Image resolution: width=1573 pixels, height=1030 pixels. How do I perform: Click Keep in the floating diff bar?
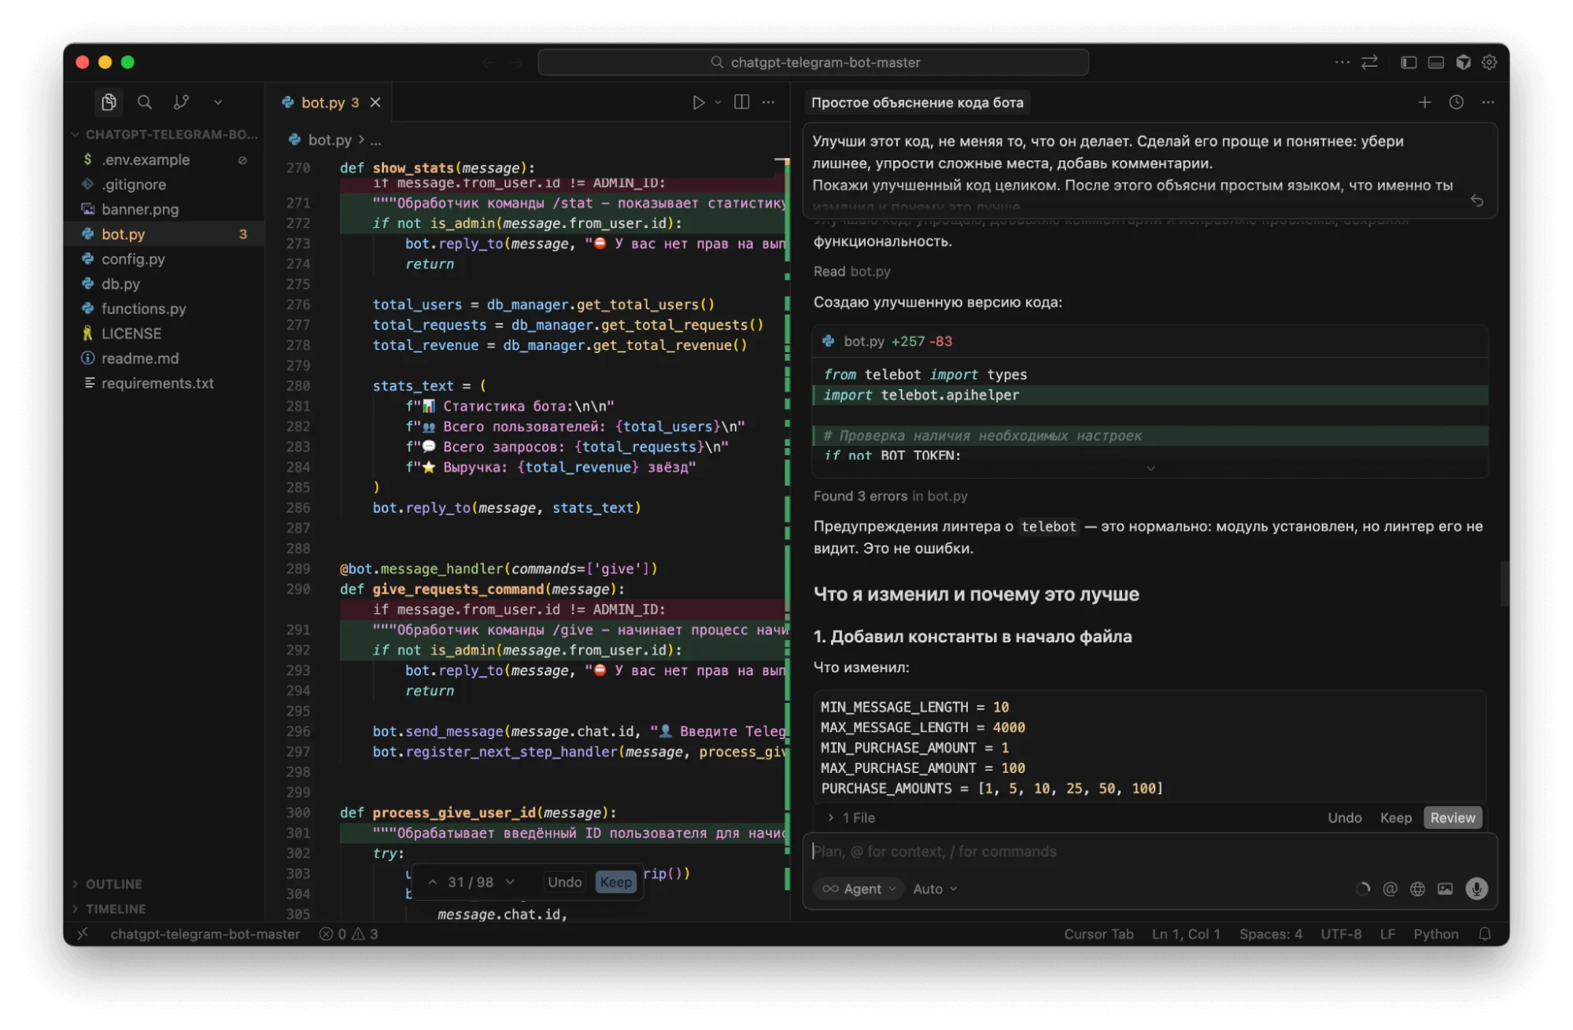615,882
